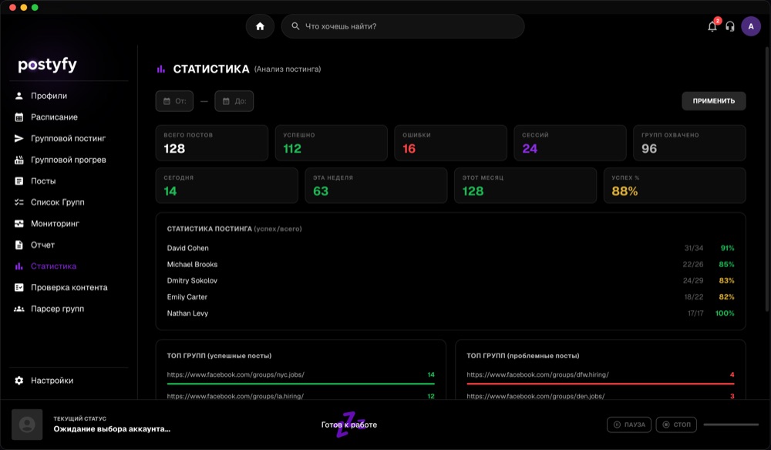Click the Расписание calendar icon
This screenshot has width=771, height=450.
[19, 117]
